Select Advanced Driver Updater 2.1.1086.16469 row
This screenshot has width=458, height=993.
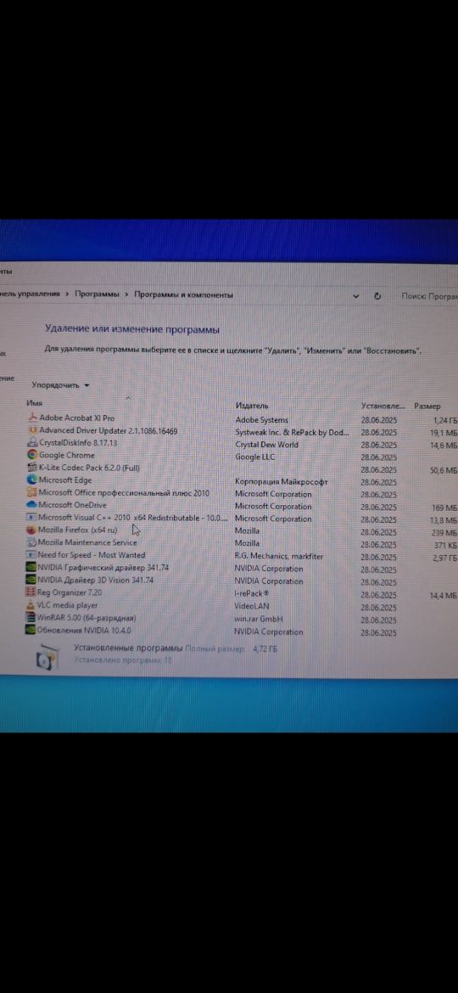(109, 430)
